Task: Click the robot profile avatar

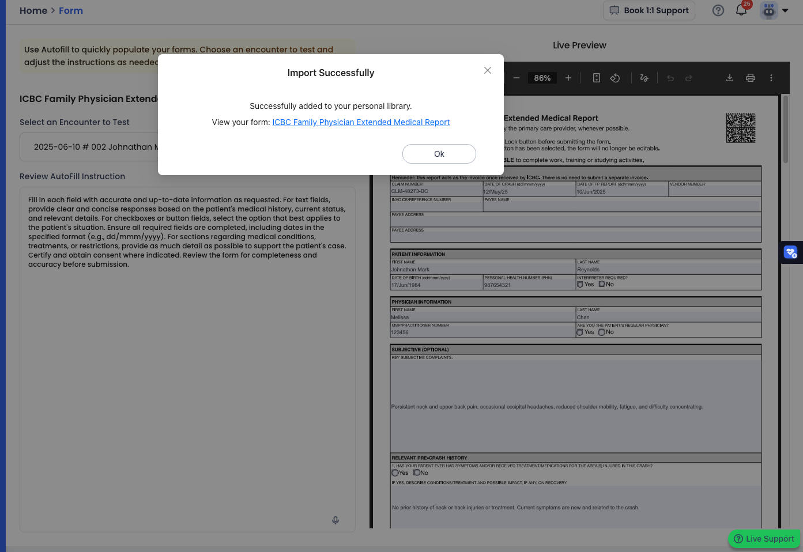Action: click(x=769, y=10)
